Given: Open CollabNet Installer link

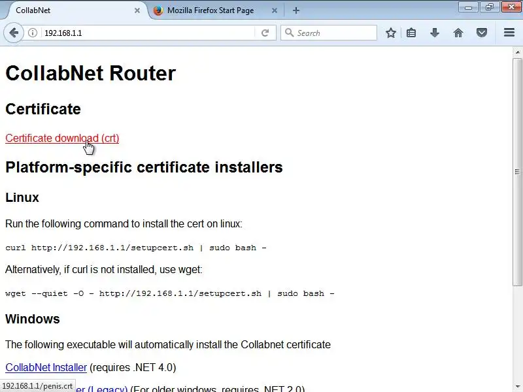Looking at the screenshot, I should tap(46, 367).
